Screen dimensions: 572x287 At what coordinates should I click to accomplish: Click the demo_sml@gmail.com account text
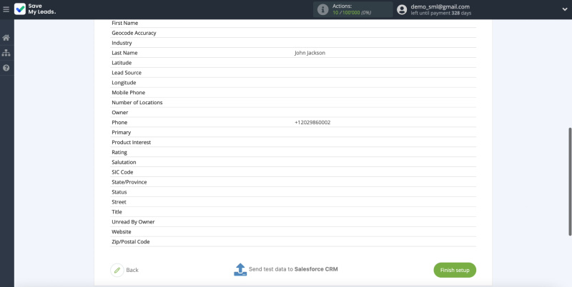click(440, 6)
